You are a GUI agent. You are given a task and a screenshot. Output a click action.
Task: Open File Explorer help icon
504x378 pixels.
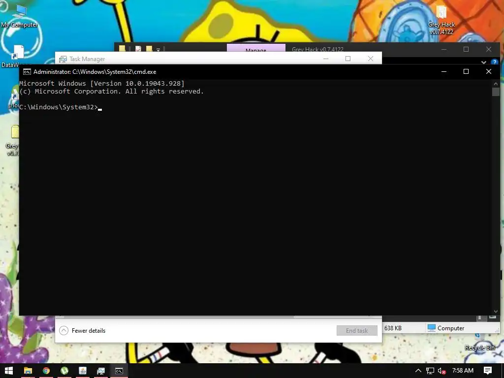pyautogui.click(x=494, y=62)
